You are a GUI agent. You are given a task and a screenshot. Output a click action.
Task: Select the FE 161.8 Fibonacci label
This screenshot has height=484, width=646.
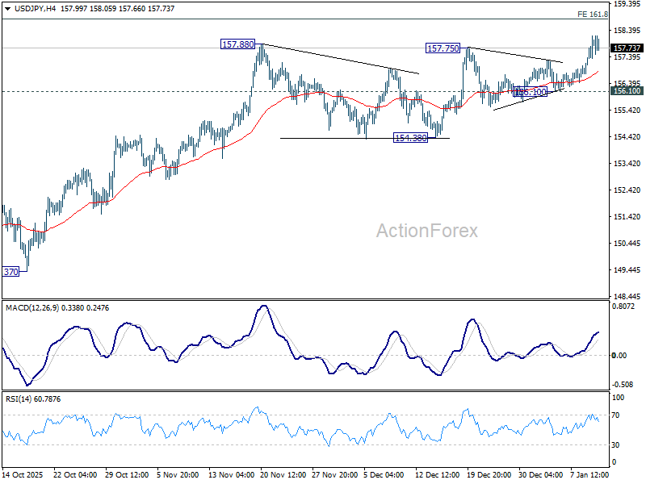pyautogui.click(x=593, y=15)
